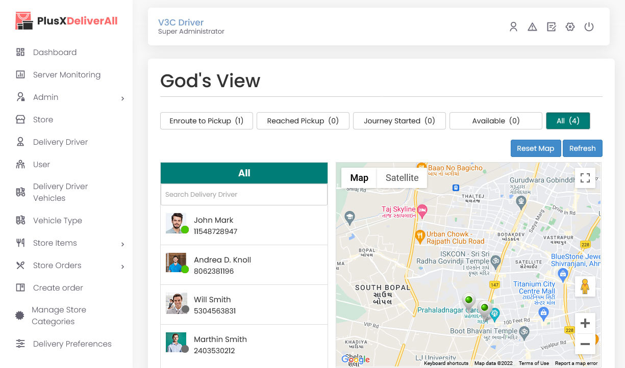Image resolution: width=625 pixels, height=368 pixels.
Task: Click Andrea D. Knoll's profile photo
Action: tap(176, 263)
